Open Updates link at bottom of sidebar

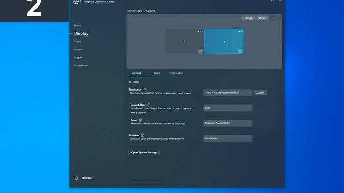click(87, 178)
